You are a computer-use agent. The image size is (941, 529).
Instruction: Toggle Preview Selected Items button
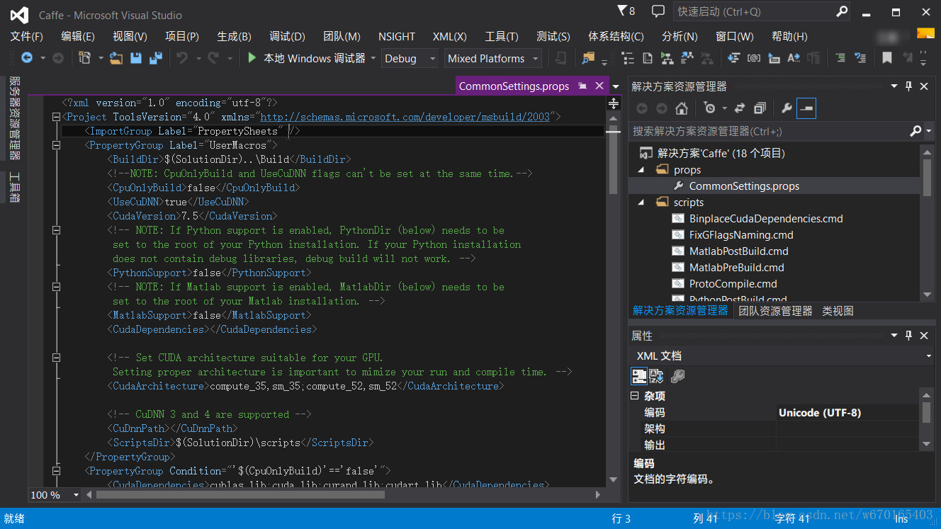click(x=806, y=108)
